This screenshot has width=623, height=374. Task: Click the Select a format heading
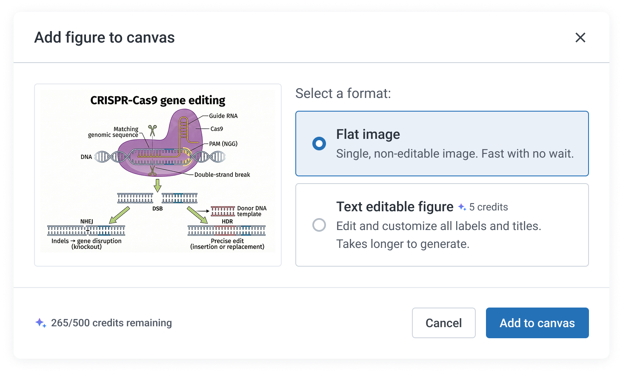(x=343, y=93)
